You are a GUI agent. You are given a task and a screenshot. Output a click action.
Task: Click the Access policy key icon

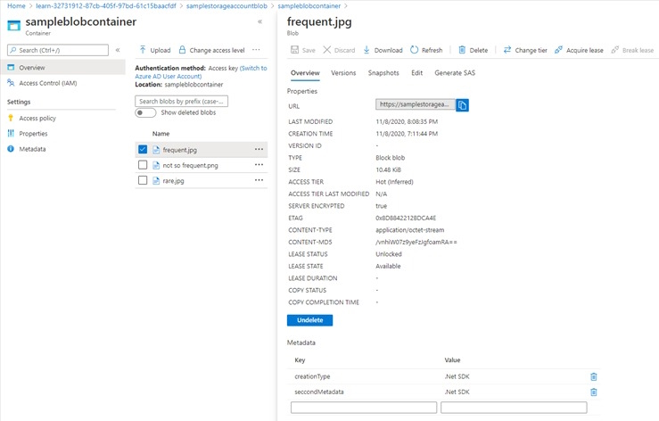[11, 118]
